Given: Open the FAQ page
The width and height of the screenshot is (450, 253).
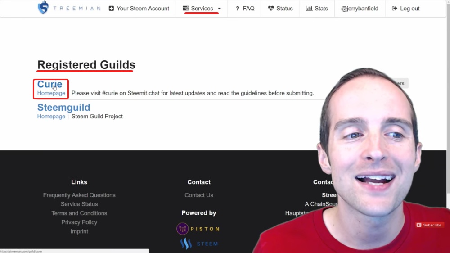Looking at the screenshot, I should coord(245,9).
